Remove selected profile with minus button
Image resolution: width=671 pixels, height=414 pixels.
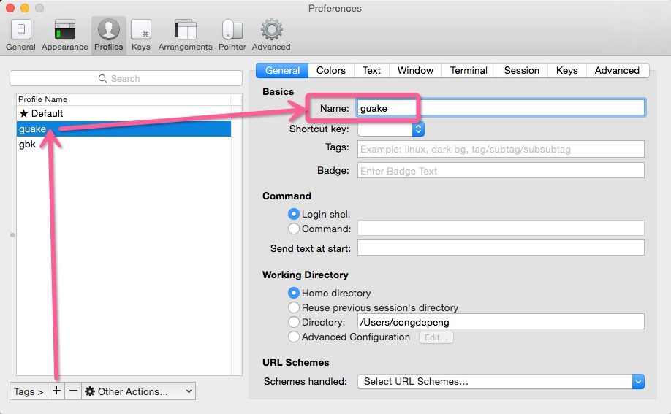point(73,391)
